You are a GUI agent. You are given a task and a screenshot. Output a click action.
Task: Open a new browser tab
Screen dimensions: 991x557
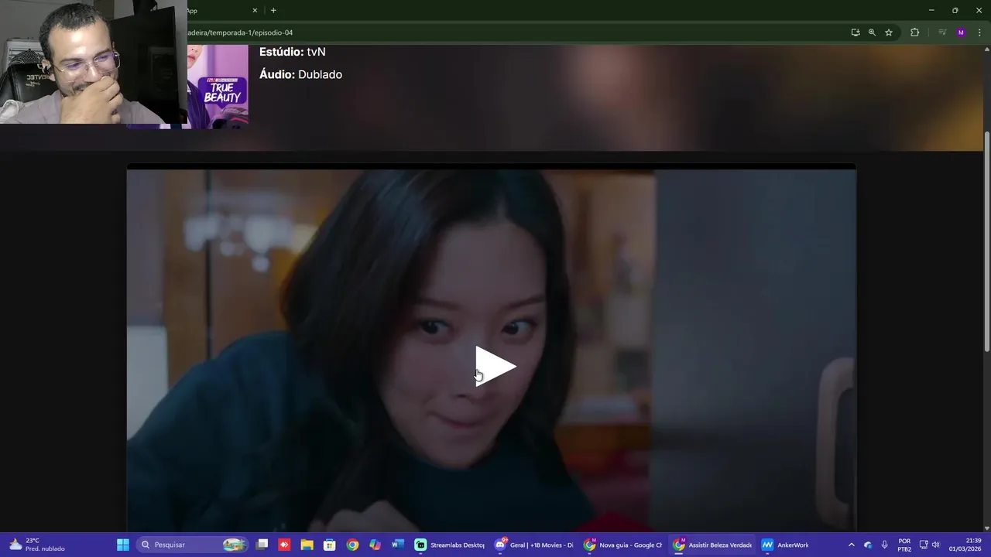(x=273, y=11)
